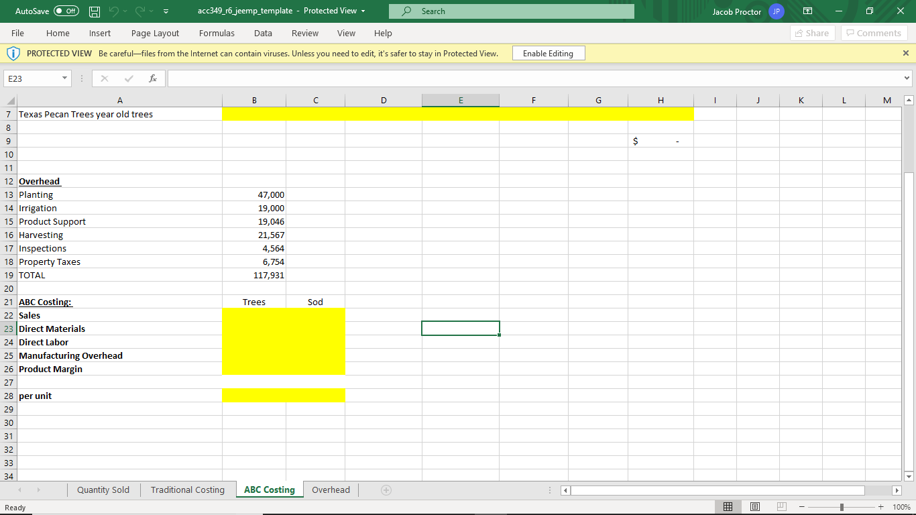
Task: Open the Data ribbon tab
Action: [x=263, y=33]
